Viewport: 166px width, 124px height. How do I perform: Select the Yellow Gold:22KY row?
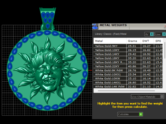pos(128,66)
